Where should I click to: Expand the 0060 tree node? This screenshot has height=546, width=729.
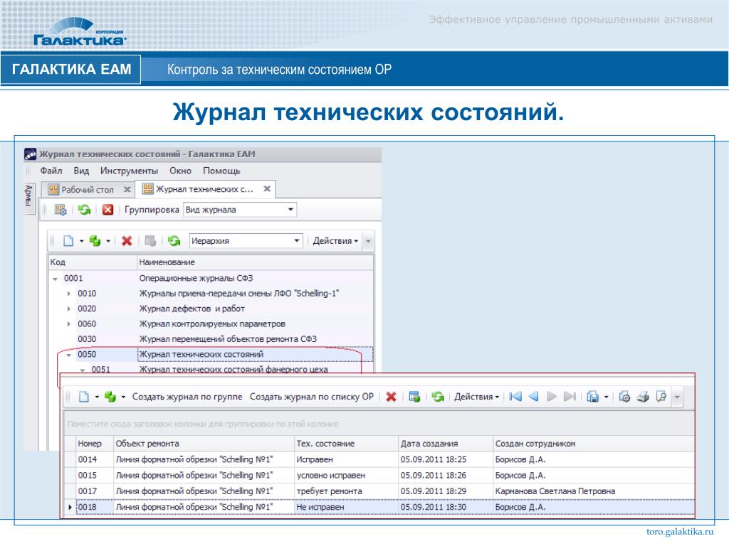69,324
